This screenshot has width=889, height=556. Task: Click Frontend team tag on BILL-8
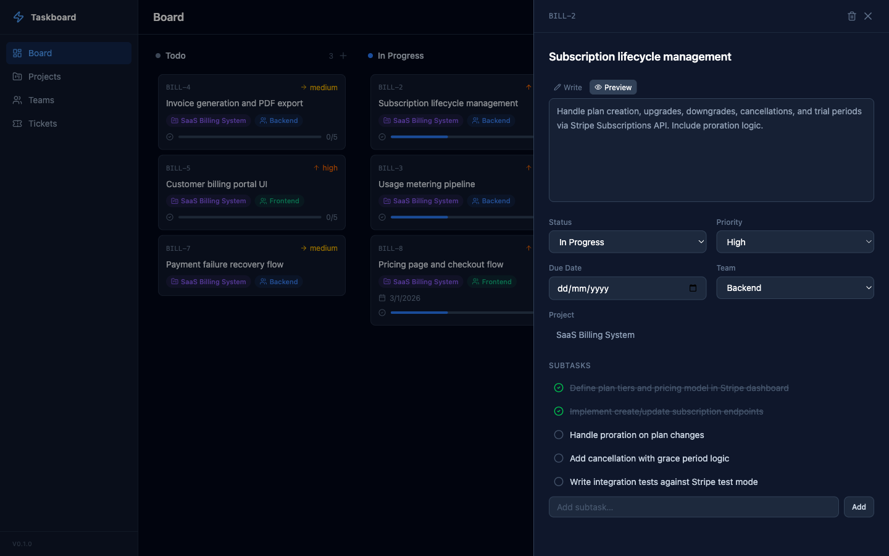[x=491, y=282]
